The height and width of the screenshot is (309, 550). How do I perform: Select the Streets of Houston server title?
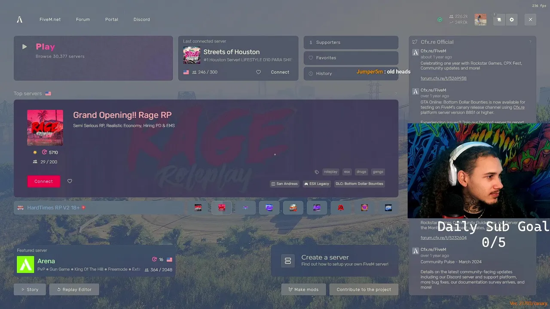(x=232, y=52)
